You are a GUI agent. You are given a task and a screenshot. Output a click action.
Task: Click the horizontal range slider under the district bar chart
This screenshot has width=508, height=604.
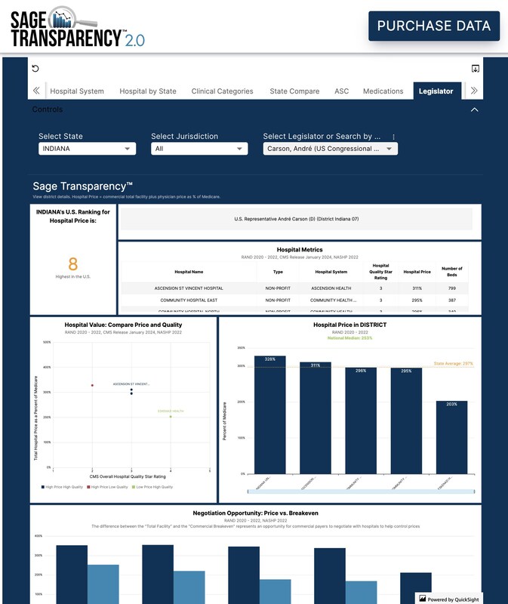point(361,492)
